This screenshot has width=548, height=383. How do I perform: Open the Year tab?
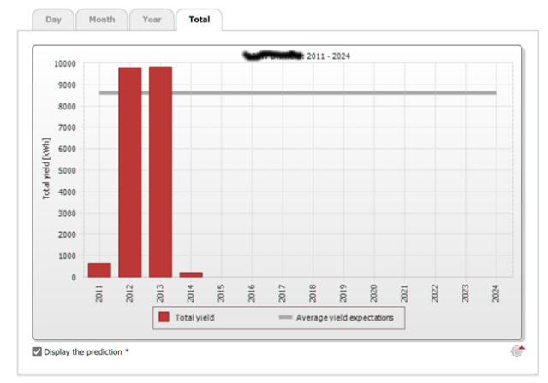tap(152, 19)
